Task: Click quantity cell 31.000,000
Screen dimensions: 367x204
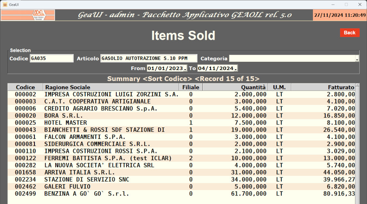Action: click(249, 172)
